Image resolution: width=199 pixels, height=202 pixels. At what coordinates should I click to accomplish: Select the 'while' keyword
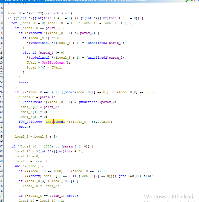[x=20, y=166]
